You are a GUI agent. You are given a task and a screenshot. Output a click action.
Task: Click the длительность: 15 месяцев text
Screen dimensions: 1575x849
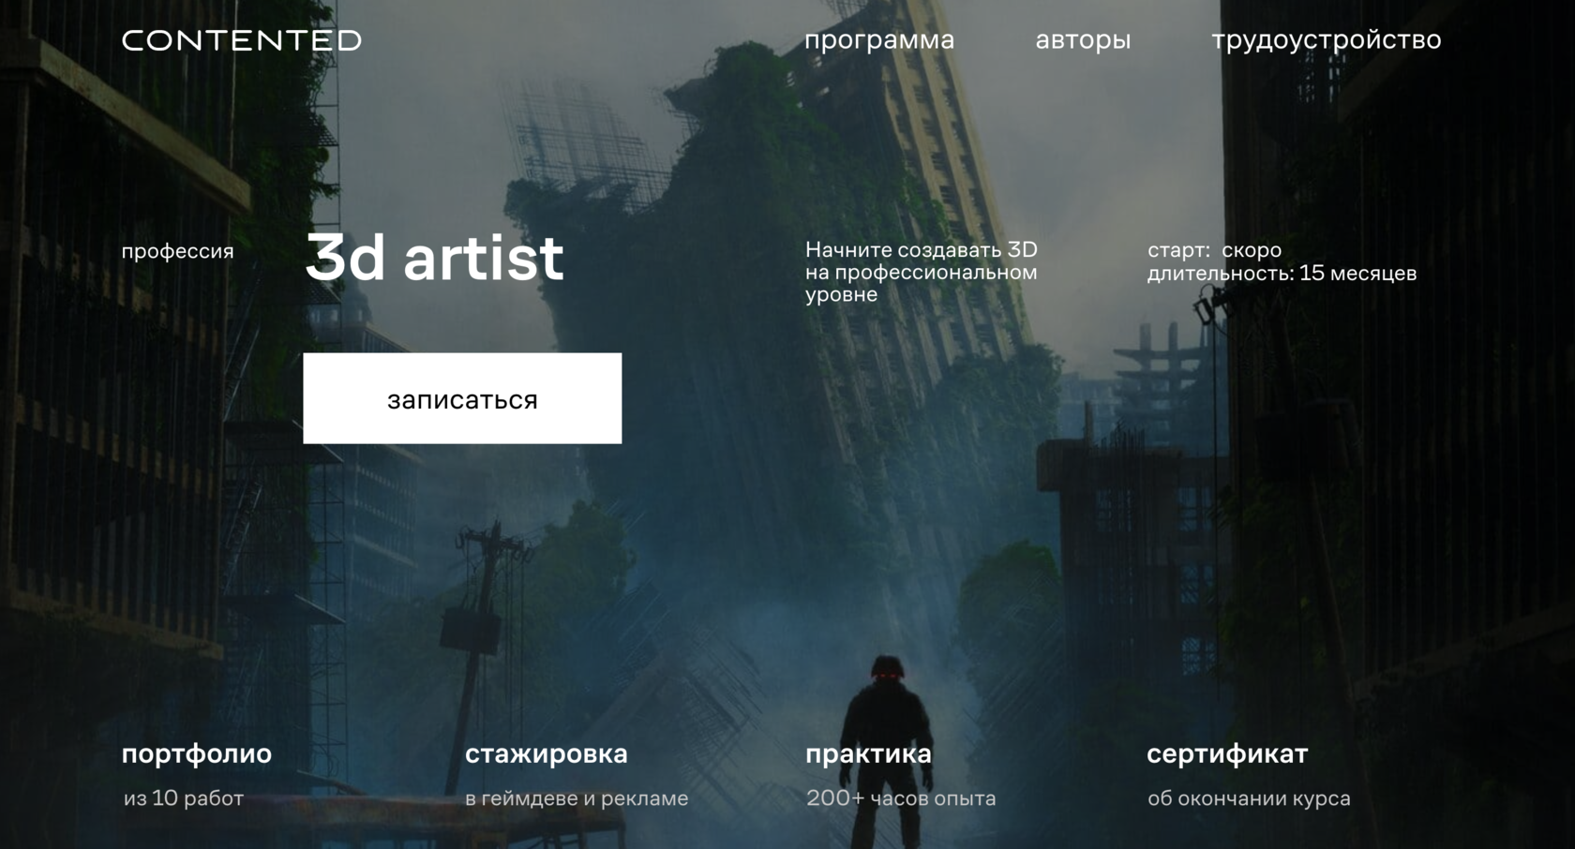coord(1282,274)
